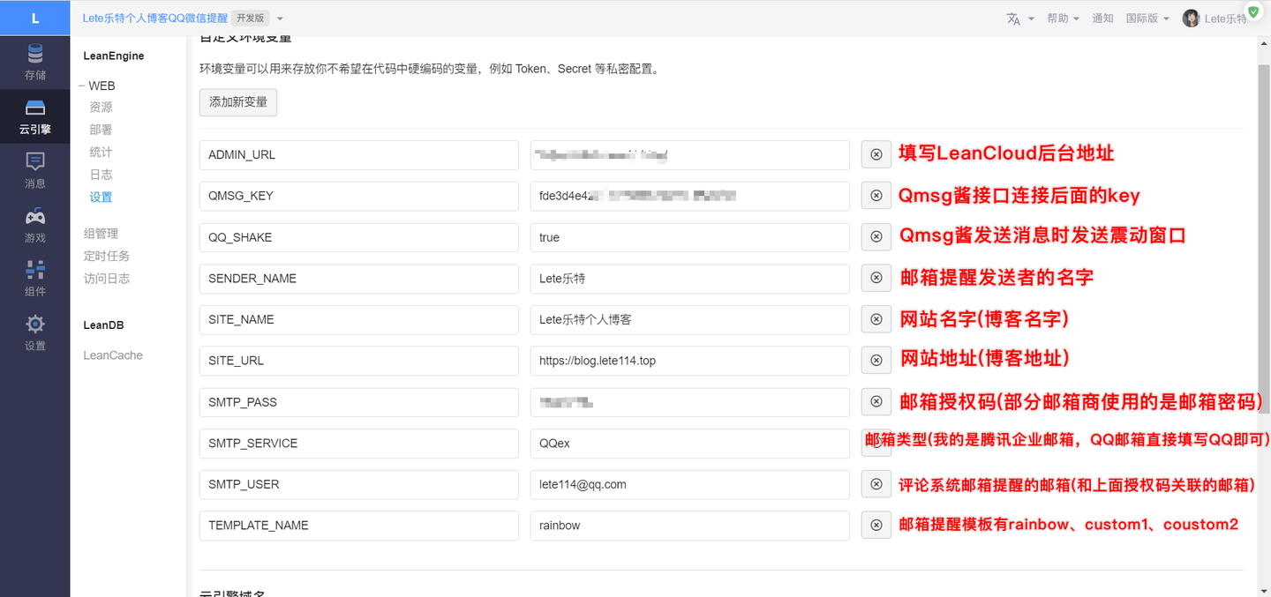Open the 部署 deployment page link
Image resolution: width=1271 pixels, height=597 pixels.
click(100, 129)
